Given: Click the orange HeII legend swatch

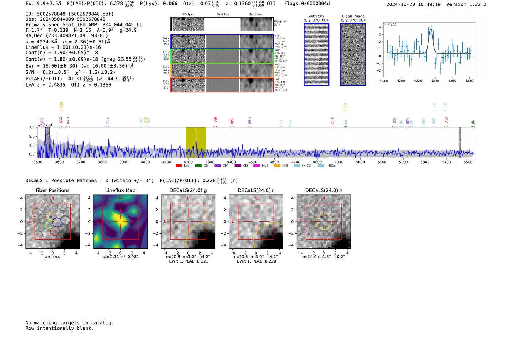Looking at the screenshot, I should coord(277,165).
